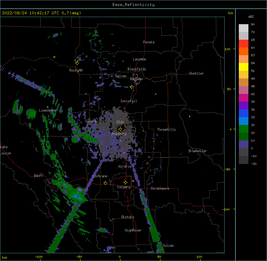The height and width of the screenshot is (261, 267).
Task: Click the Blackfalds label
Action: [137, 69]
